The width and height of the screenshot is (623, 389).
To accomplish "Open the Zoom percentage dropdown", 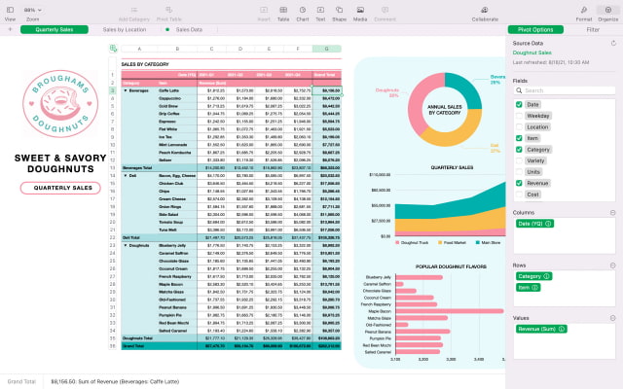I will (33, 10).
